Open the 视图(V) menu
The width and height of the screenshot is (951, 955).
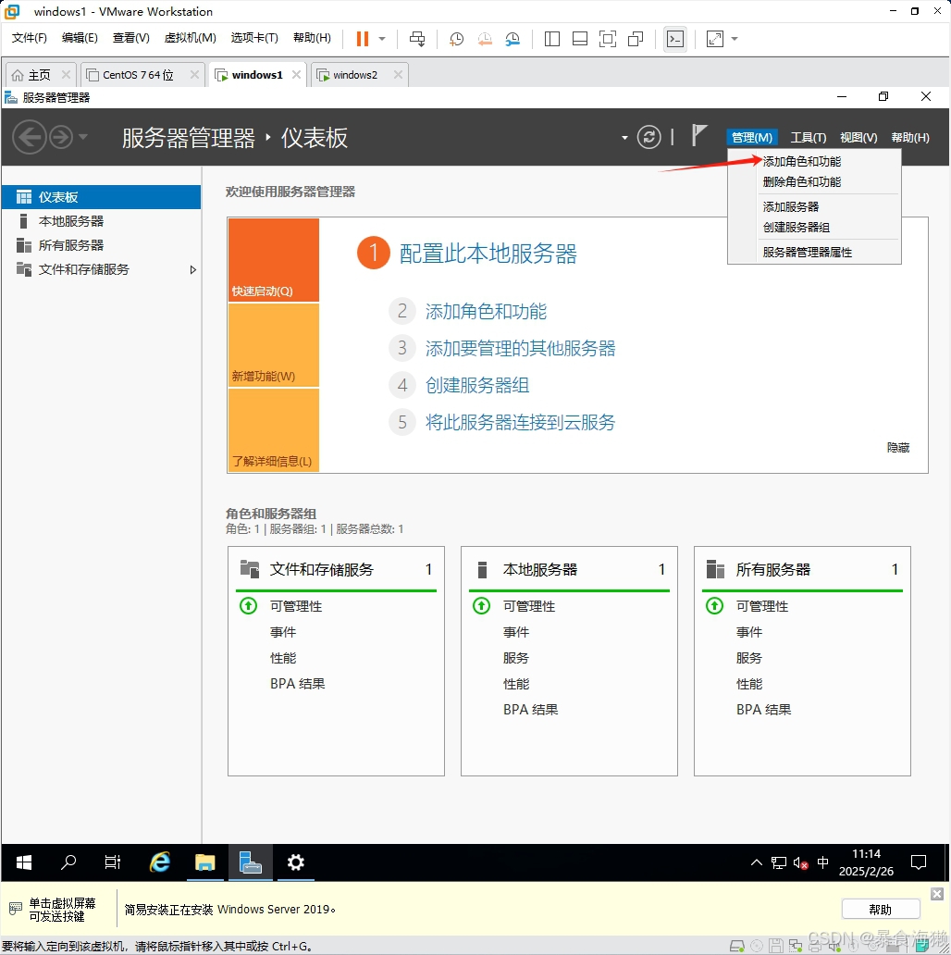tap(858, 138)
